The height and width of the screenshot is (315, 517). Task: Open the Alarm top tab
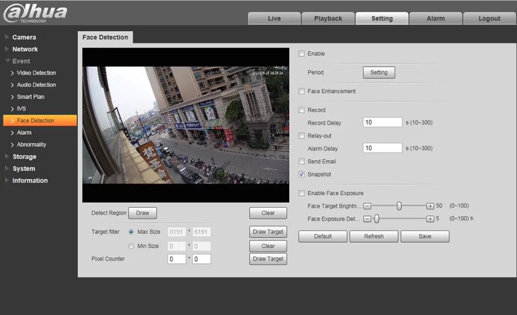pos(435,19)
